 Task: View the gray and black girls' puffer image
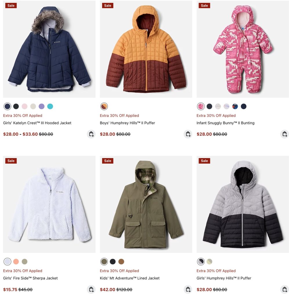(x=243, y=204)
